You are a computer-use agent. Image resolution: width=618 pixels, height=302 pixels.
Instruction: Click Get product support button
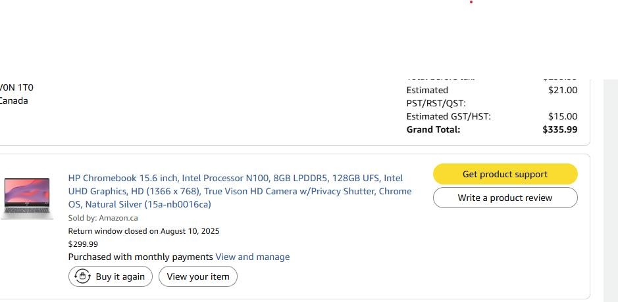tap(505, 174)
